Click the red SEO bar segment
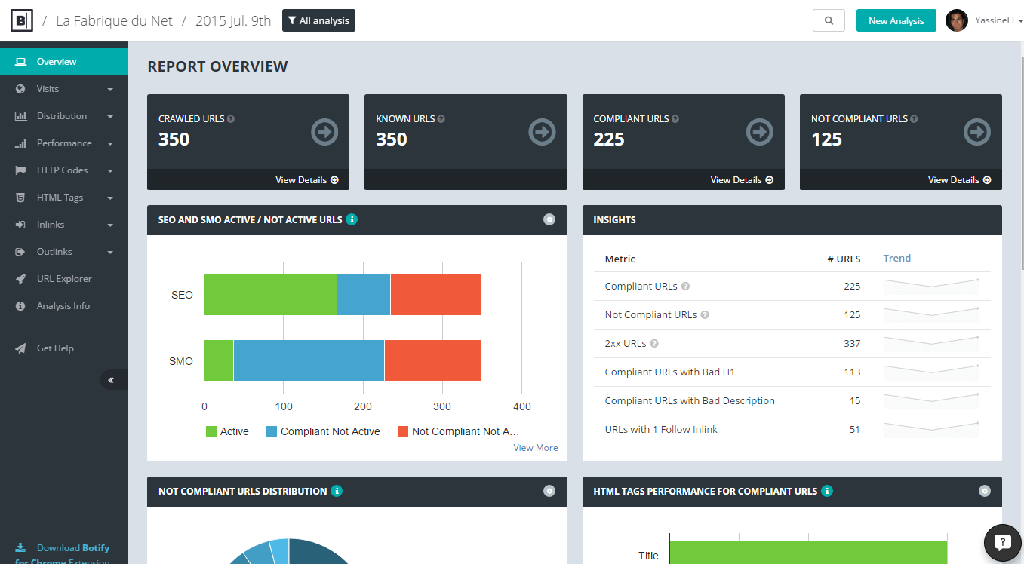Viewport: 1024px width, 564px height. pyautogui.click(x=435, y=295)
